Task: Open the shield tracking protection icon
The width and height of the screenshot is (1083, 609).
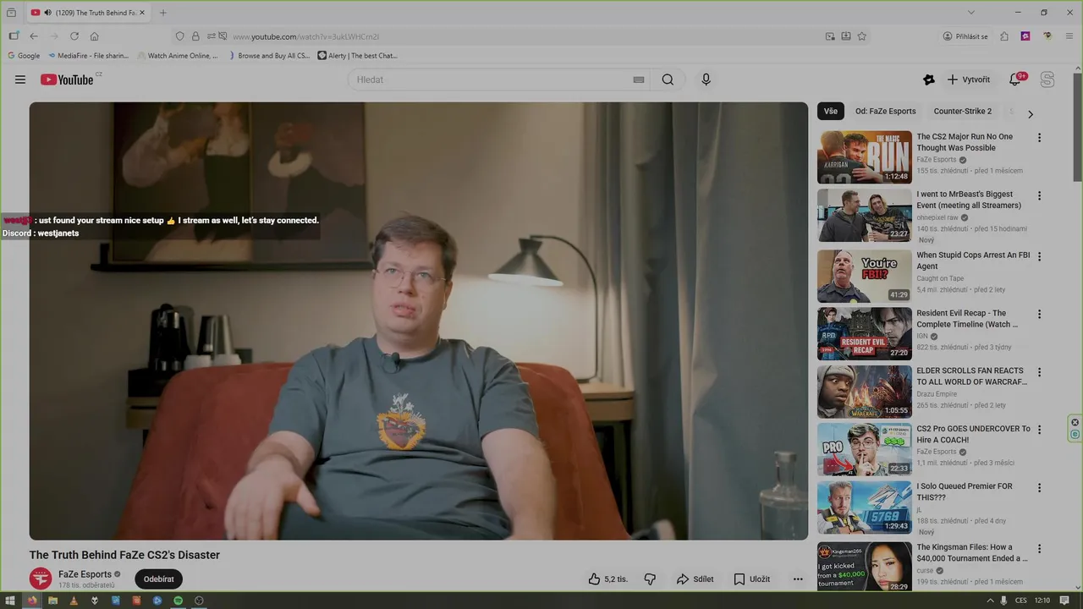Action: [x=179, y=36]
